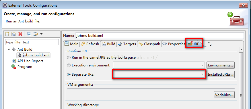Click the Variables... button

(x=224, y=95)
